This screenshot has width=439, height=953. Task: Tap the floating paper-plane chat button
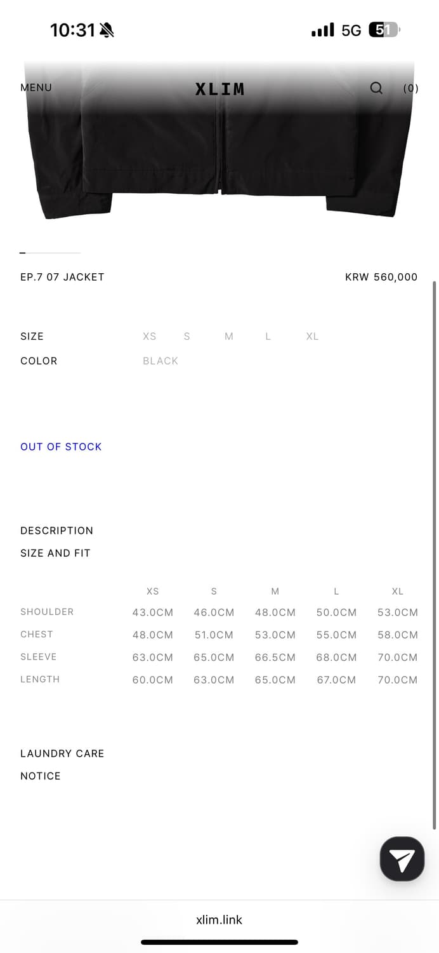[402, 859]
